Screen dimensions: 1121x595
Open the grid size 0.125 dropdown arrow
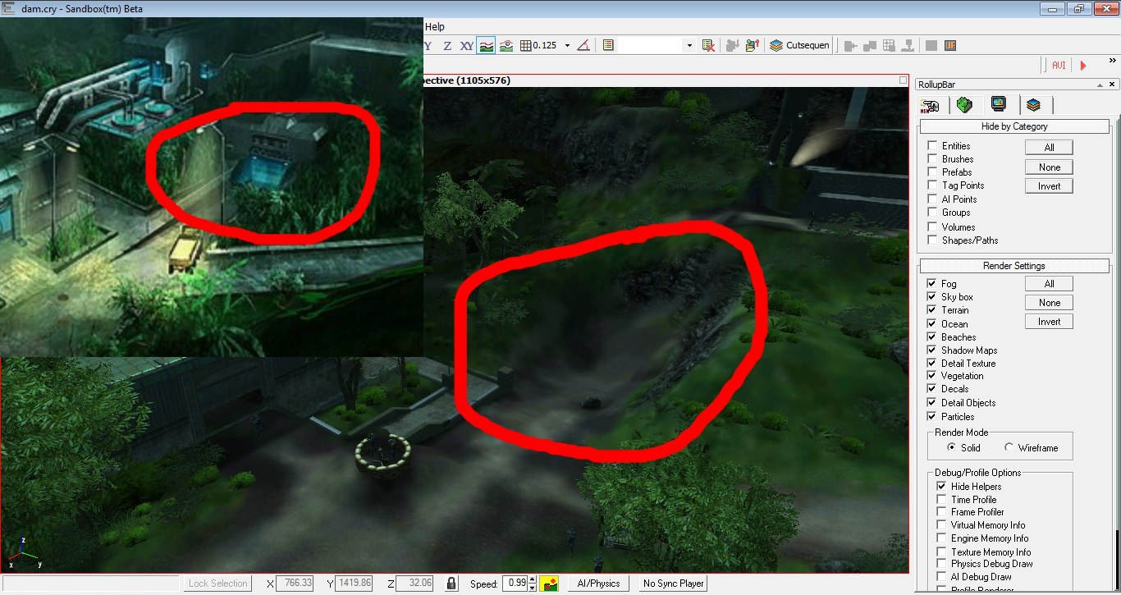(x=567, y=46)
